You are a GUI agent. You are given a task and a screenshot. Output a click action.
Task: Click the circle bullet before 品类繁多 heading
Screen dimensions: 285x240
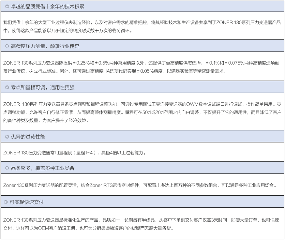tap(7, 169)
